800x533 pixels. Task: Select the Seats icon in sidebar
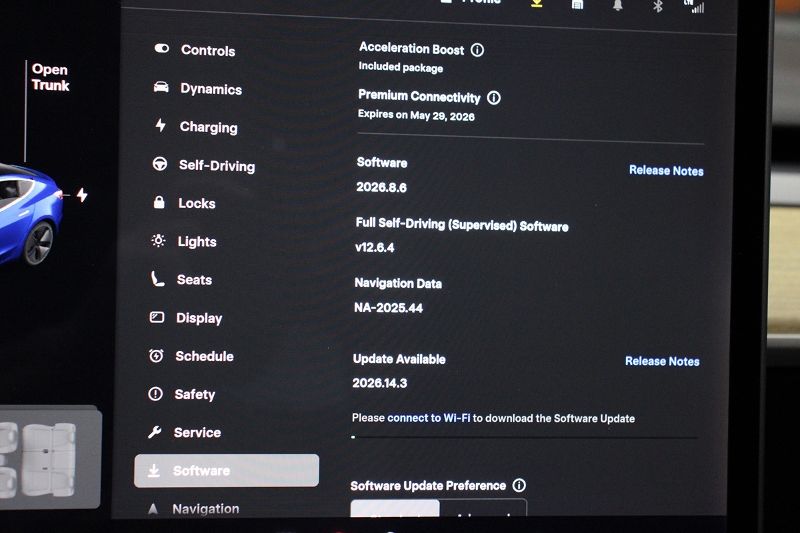[x=157, y=279]
